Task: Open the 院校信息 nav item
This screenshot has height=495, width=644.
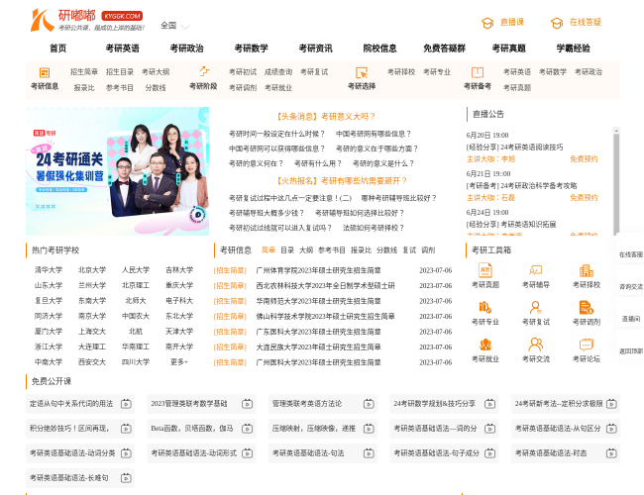Action: pyautogui.click(x=379, y=49)
